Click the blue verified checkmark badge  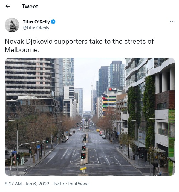click(x=53, y=22)
